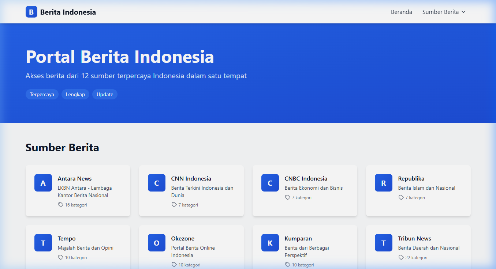The height and width of the screenshot is (269, 496).
Task: Open the Republika card title
Action: pos(411,178)
